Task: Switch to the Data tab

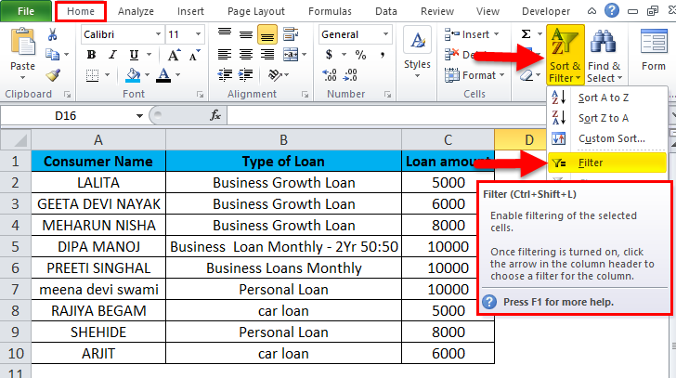Action: [x=386, y=11]
